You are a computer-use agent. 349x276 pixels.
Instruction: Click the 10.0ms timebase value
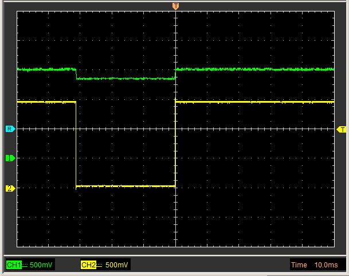coord(326,265)
